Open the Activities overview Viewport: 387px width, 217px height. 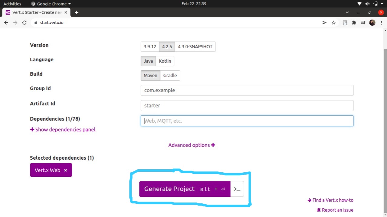(12, 4)
